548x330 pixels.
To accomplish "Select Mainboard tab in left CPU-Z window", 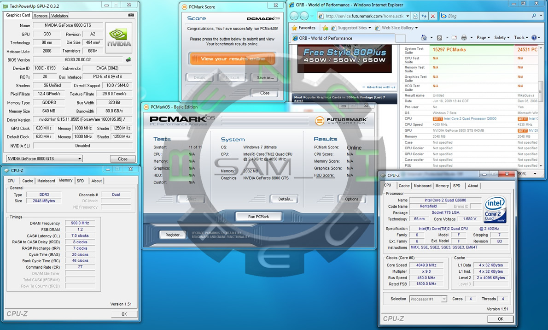I will pos(46,181).
